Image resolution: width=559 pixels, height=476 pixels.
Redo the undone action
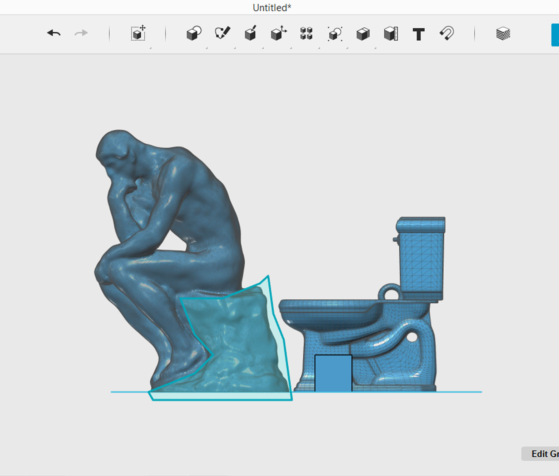(81, 33)
